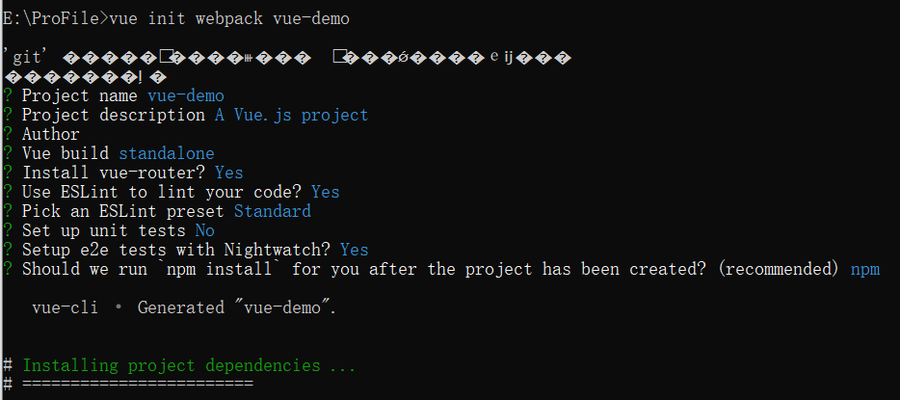Click the green question mark beside Set up unit tests
The image size is (900, 400).
point(8,230)
